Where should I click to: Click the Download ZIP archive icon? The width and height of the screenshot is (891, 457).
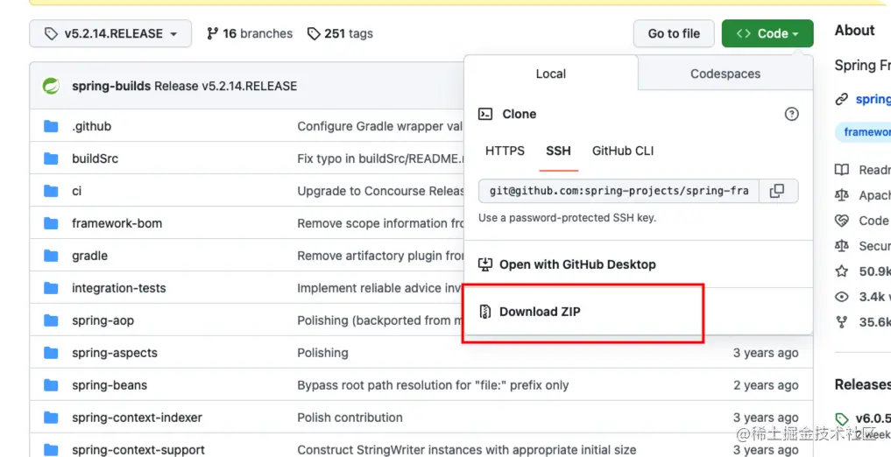484,312
